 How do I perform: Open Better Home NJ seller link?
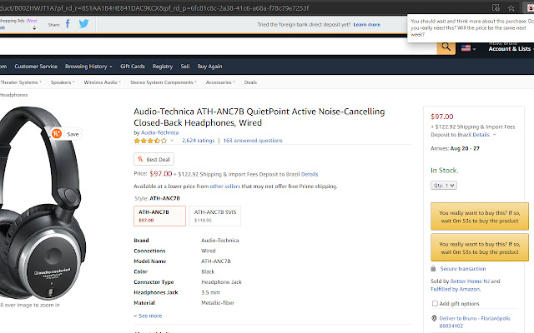[x=470, y=281]
